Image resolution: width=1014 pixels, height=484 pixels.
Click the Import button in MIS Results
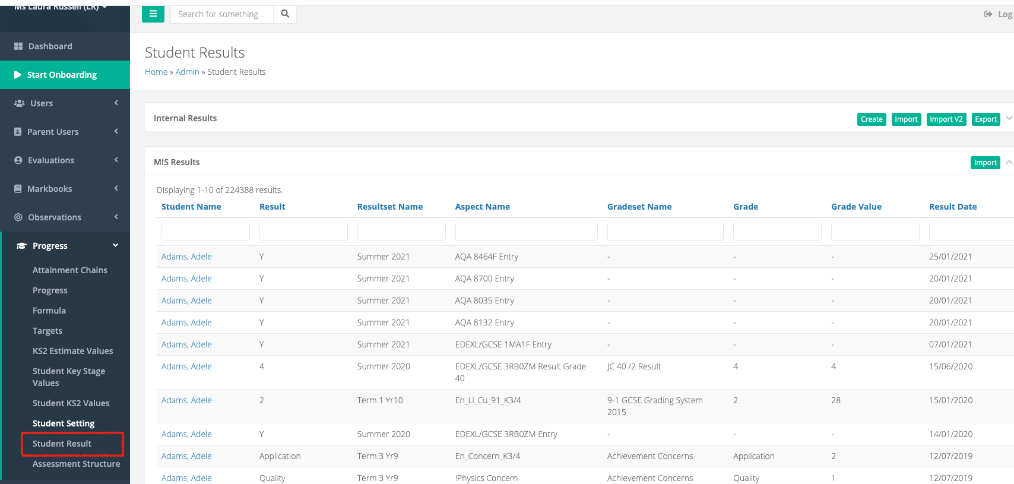[986, 163]
